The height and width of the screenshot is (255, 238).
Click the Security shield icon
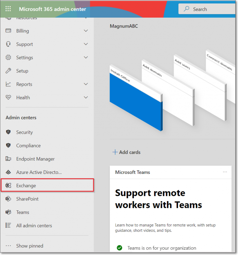8,132
